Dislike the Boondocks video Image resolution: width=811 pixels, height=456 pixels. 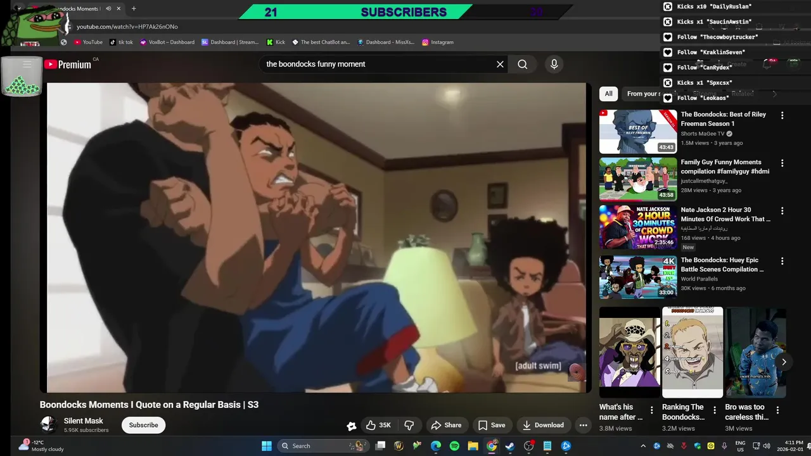click(x=409, y=425)
